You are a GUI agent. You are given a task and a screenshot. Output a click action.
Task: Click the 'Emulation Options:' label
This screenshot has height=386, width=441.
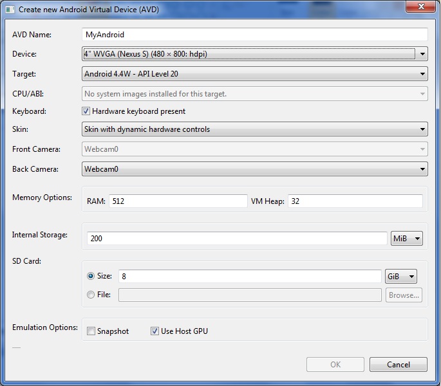45,327
